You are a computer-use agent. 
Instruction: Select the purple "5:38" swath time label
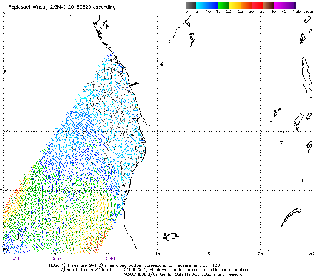click(x=14, y=259)
